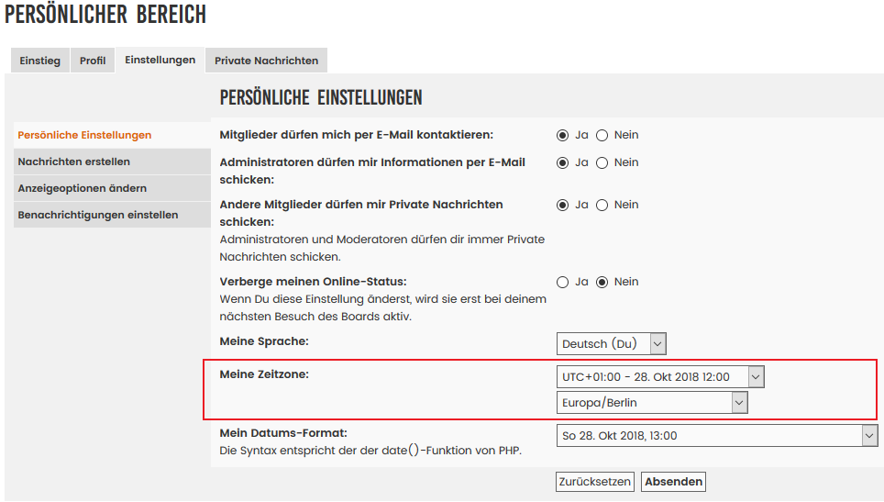Select 'Nein' for member e-mail contact
The image size is (884, 502).
click(602, 135)
